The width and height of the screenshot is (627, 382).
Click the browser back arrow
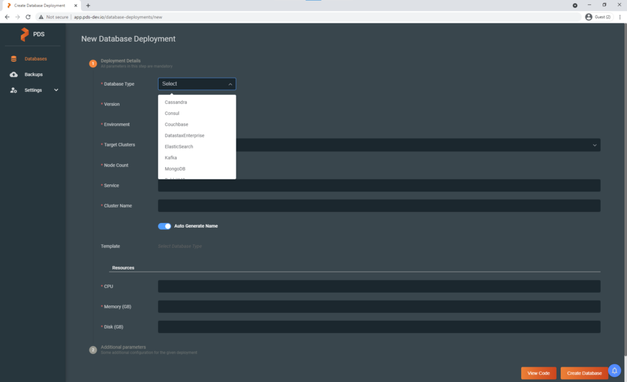click(x=7, y=17)
